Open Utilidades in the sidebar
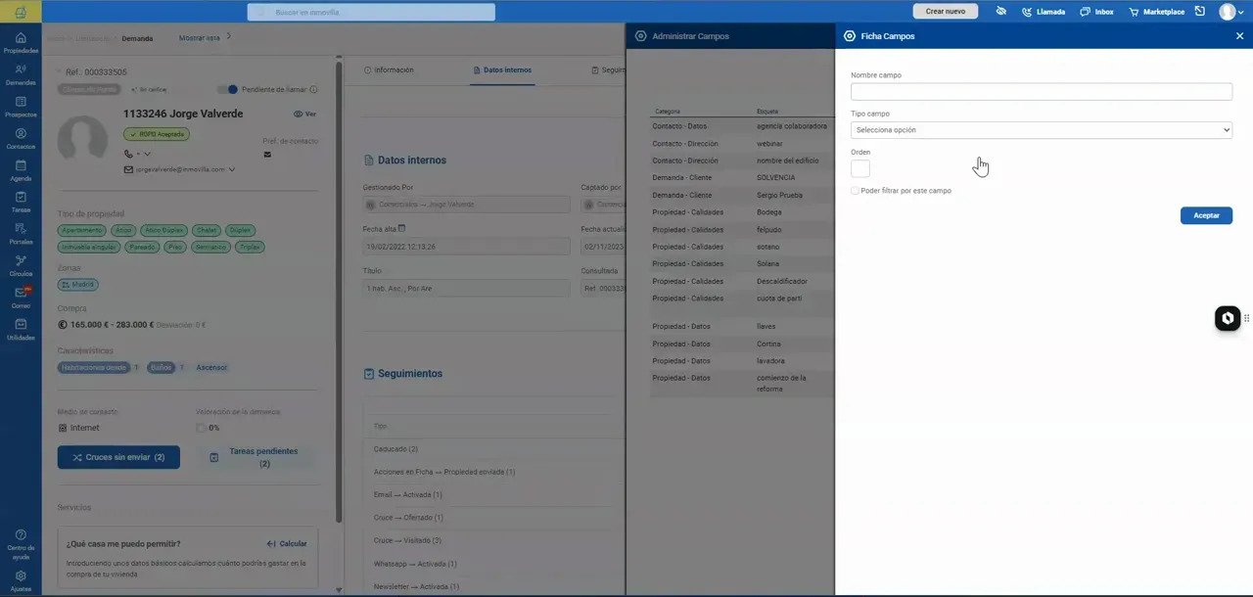The image size is (1253, 597). coord(21,329)
